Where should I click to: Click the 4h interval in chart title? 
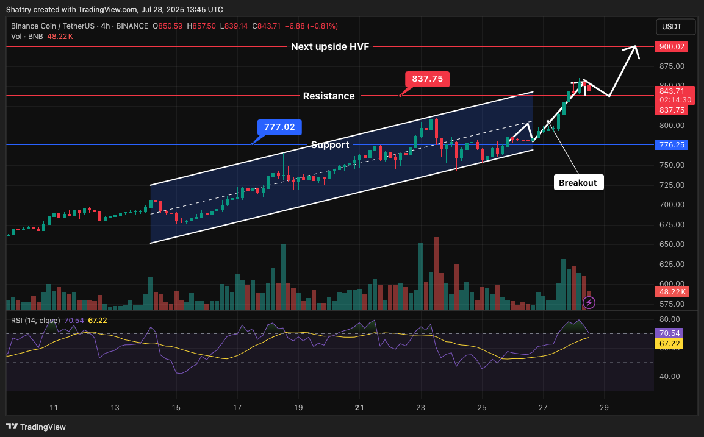point(106,26)
